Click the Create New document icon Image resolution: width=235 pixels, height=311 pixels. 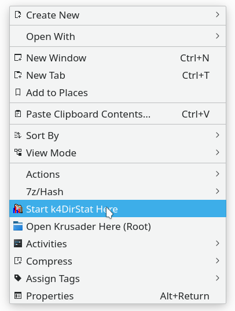click(x=18, y=15)
